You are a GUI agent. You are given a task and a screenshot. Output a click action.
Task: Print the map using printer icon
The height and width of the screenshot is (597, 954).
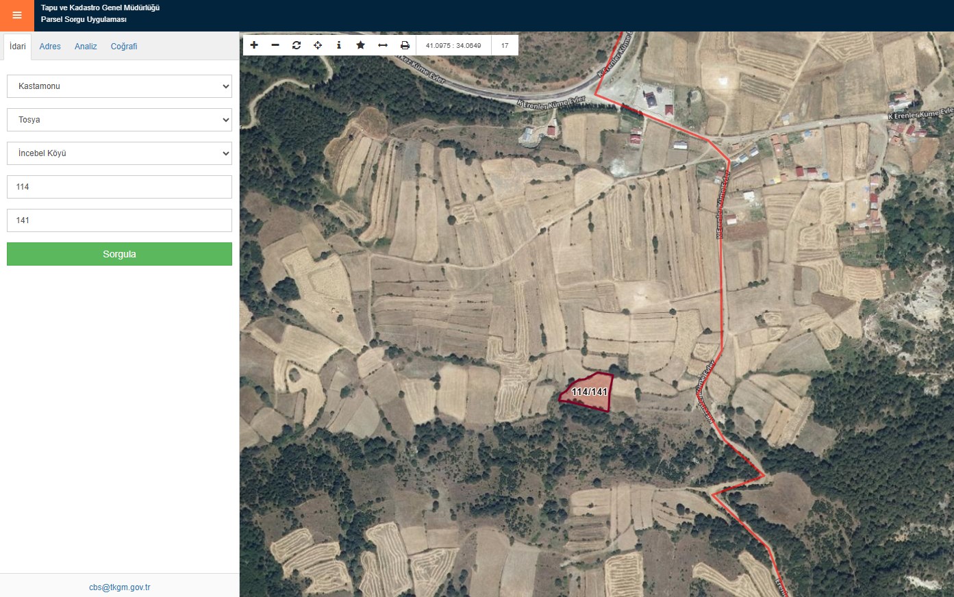tap(405, 45)
